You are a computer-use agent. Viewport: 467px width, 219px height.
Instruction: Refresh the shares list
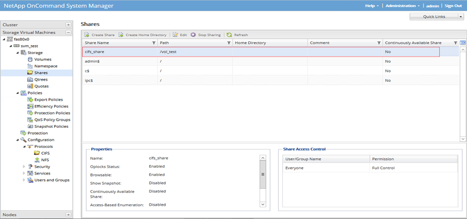tap(229, 35)
